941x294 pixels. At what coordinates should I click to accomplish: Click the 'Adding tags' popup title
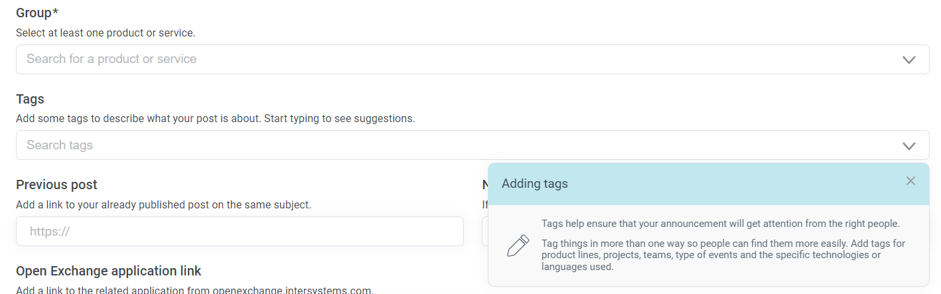[x=535, y=184]
